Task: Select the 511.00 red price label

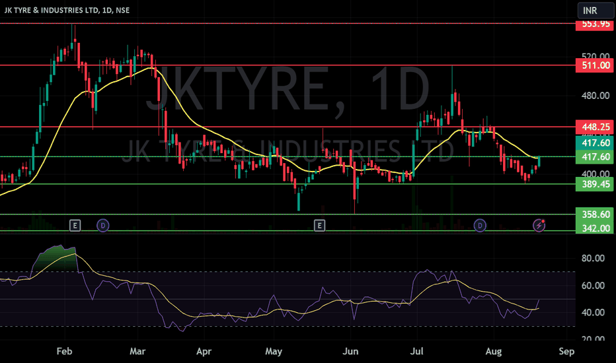Action: [596, 65]
